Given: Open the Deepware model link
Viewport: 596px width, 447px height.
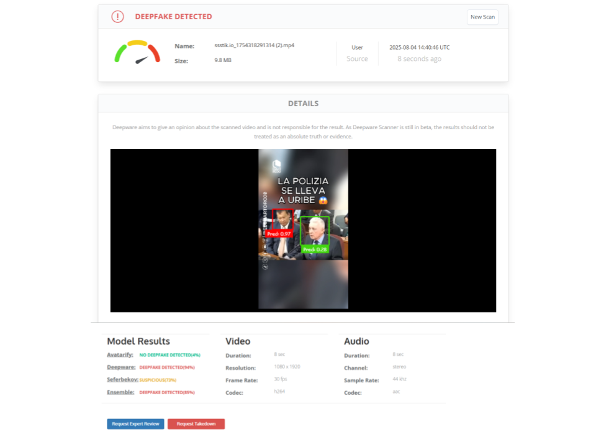Looking at the screenshot, I should tap(121, 367).
